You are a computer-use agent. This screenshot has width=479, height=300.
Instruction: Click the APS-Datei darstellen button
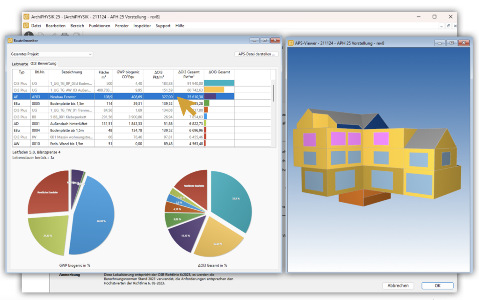(x=256, y=54)
